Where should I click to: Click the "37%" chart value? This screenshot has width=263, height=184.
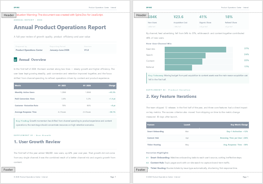246,48
